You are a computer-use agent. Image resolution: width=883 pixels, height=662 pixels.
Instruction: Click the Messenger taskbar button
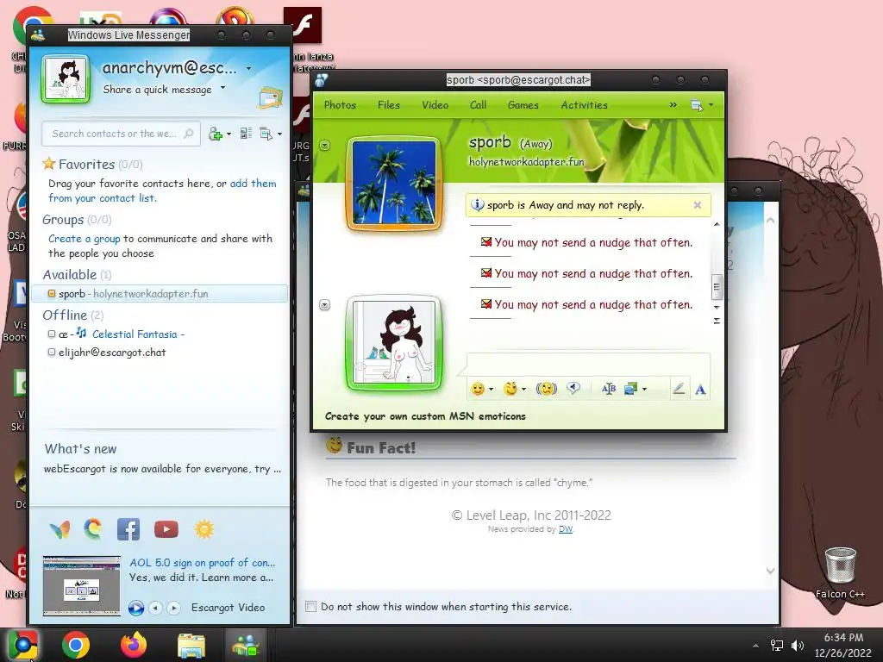pos(246,645)
